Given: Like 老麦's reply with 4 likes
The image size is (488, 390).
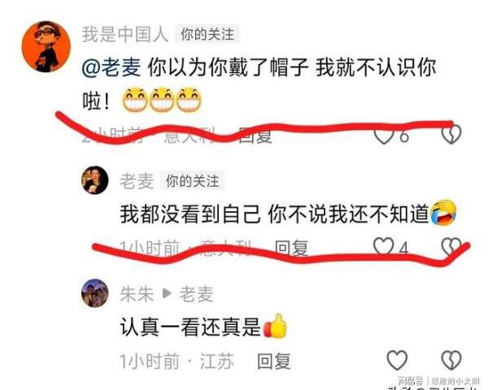Looking at the screenshot, I should coord(382,247).
